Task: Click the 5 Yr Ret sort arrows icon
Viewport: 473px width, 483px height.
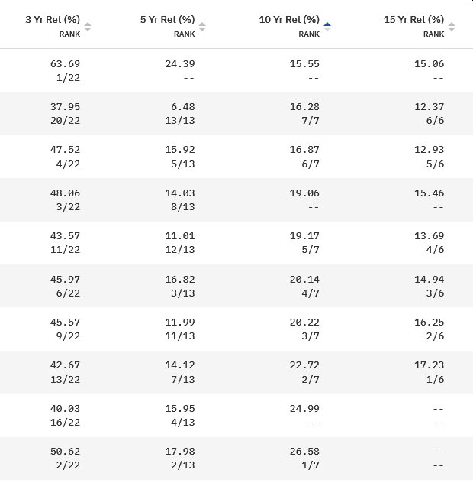Action: click(202, 27)
